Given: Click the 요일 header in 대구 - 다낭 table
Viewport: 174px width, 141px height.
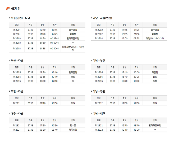Looking at the screenshot, I should (x=73, y=120).
